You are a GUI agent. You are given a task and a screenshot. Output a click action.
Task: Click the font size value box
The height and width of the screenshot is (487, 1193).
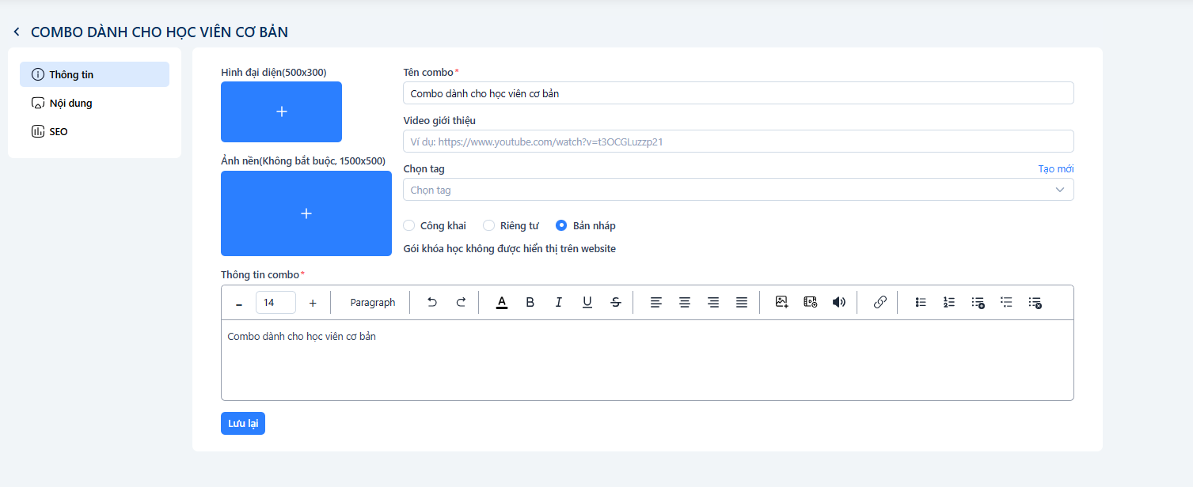click(x=275, y=303)
